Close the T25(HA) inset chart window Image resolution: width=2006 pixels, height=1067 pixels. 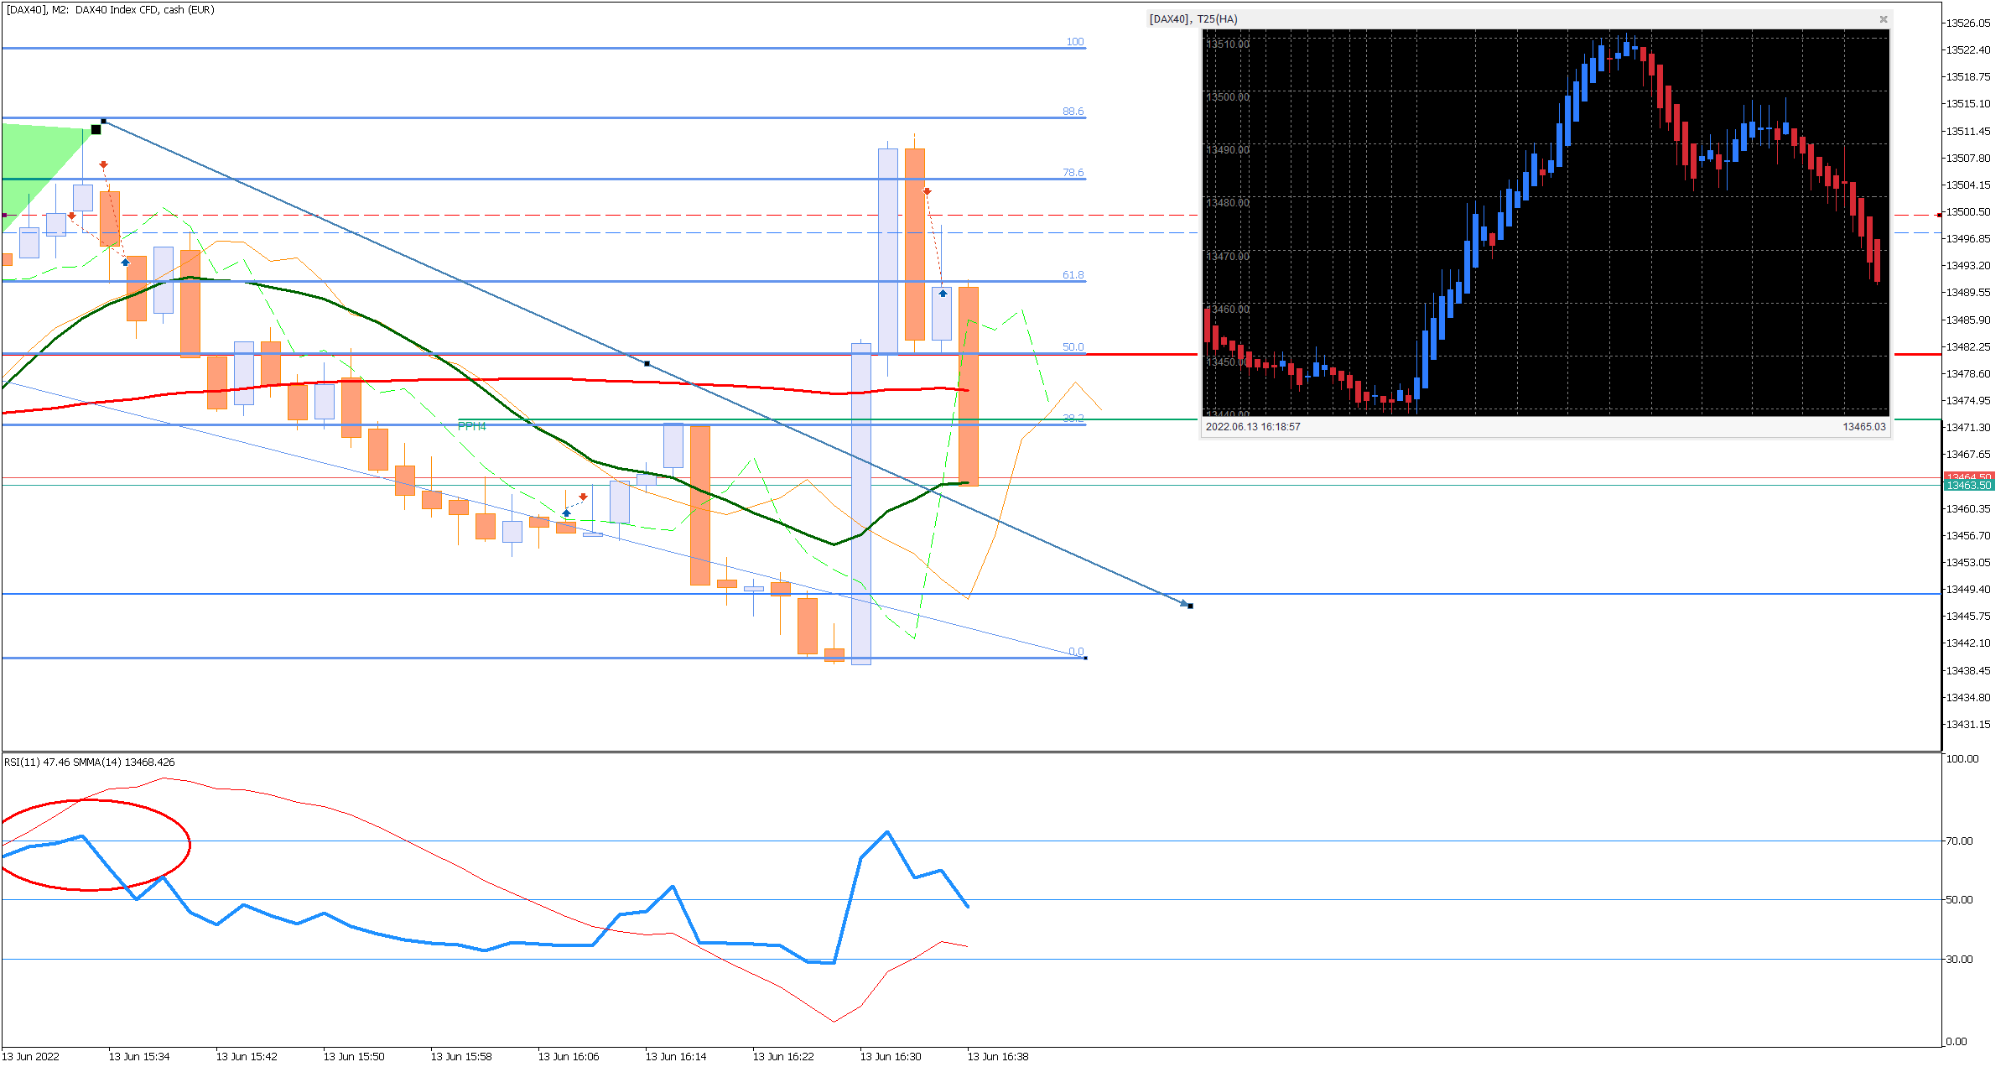(x=1883, y=19)
